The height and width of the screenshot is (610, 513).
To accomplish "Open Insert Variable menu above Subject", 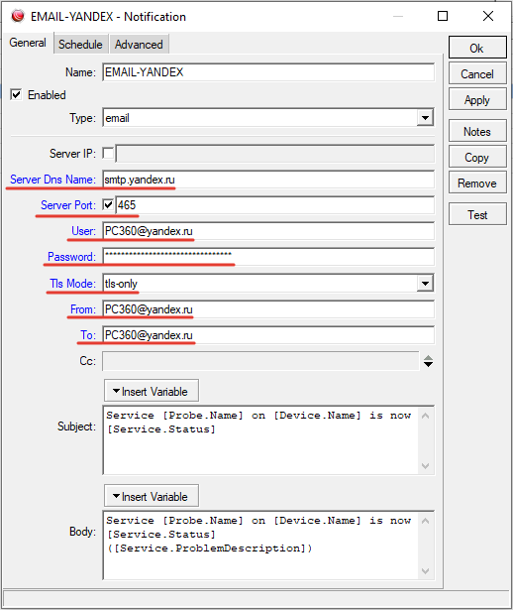I will [152, 391].
